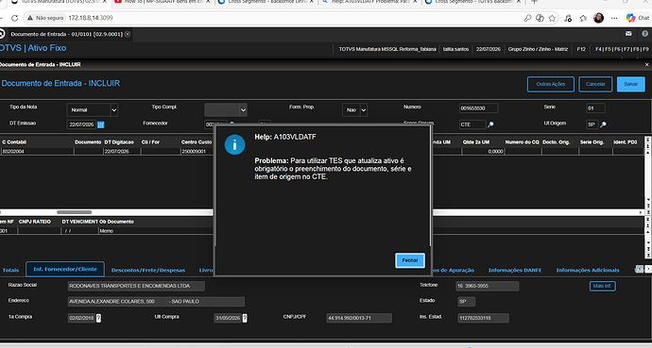
Task: Open a new browser tab
Action: pyautogui.click(x=534, y=2)
